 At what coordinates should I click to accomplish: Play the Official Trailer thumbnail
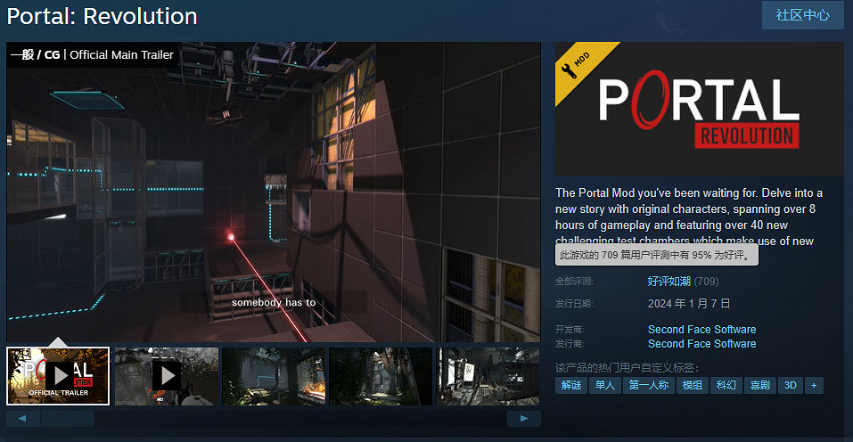[x=58, y=375]
